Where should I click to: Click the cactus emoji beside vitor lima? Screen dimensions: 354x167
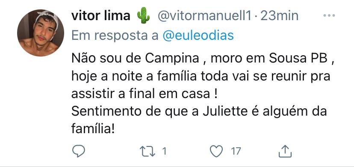tap(143, 15)
